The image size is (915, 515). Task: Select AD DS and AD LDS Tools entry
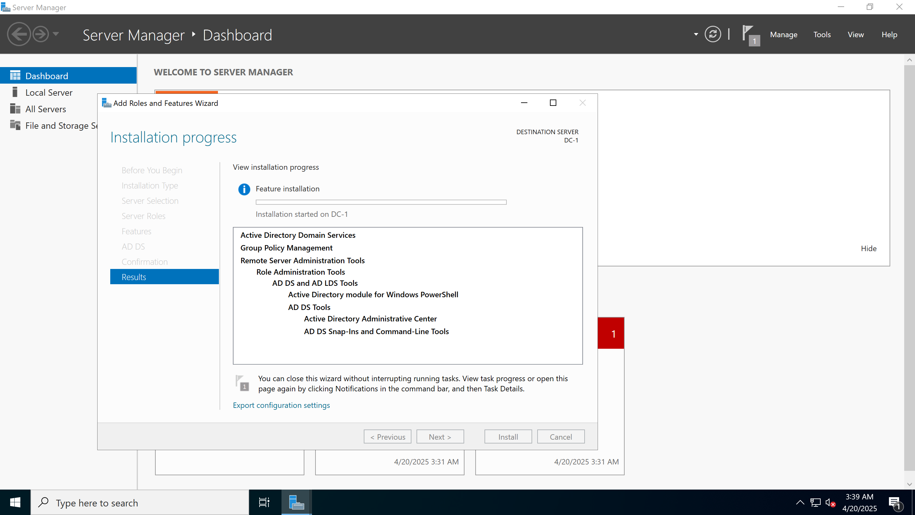pos(315,283)
